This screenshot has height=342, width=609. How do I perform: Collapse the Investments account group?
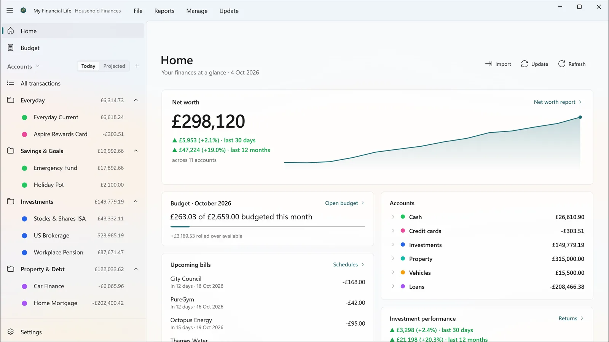coord(136,201)
